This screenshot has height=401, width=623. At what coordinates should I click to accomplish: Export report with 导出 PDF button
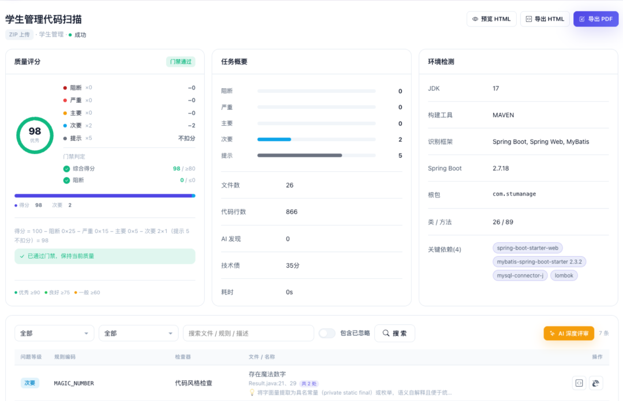pos(595,19)
